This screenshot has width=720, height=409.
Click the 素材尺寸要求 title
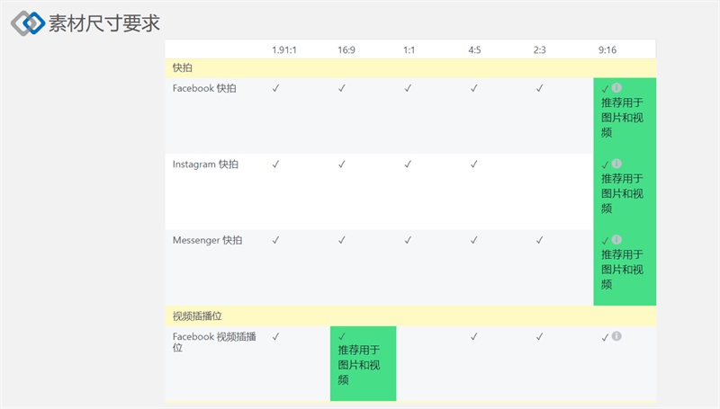pos(104,23)
